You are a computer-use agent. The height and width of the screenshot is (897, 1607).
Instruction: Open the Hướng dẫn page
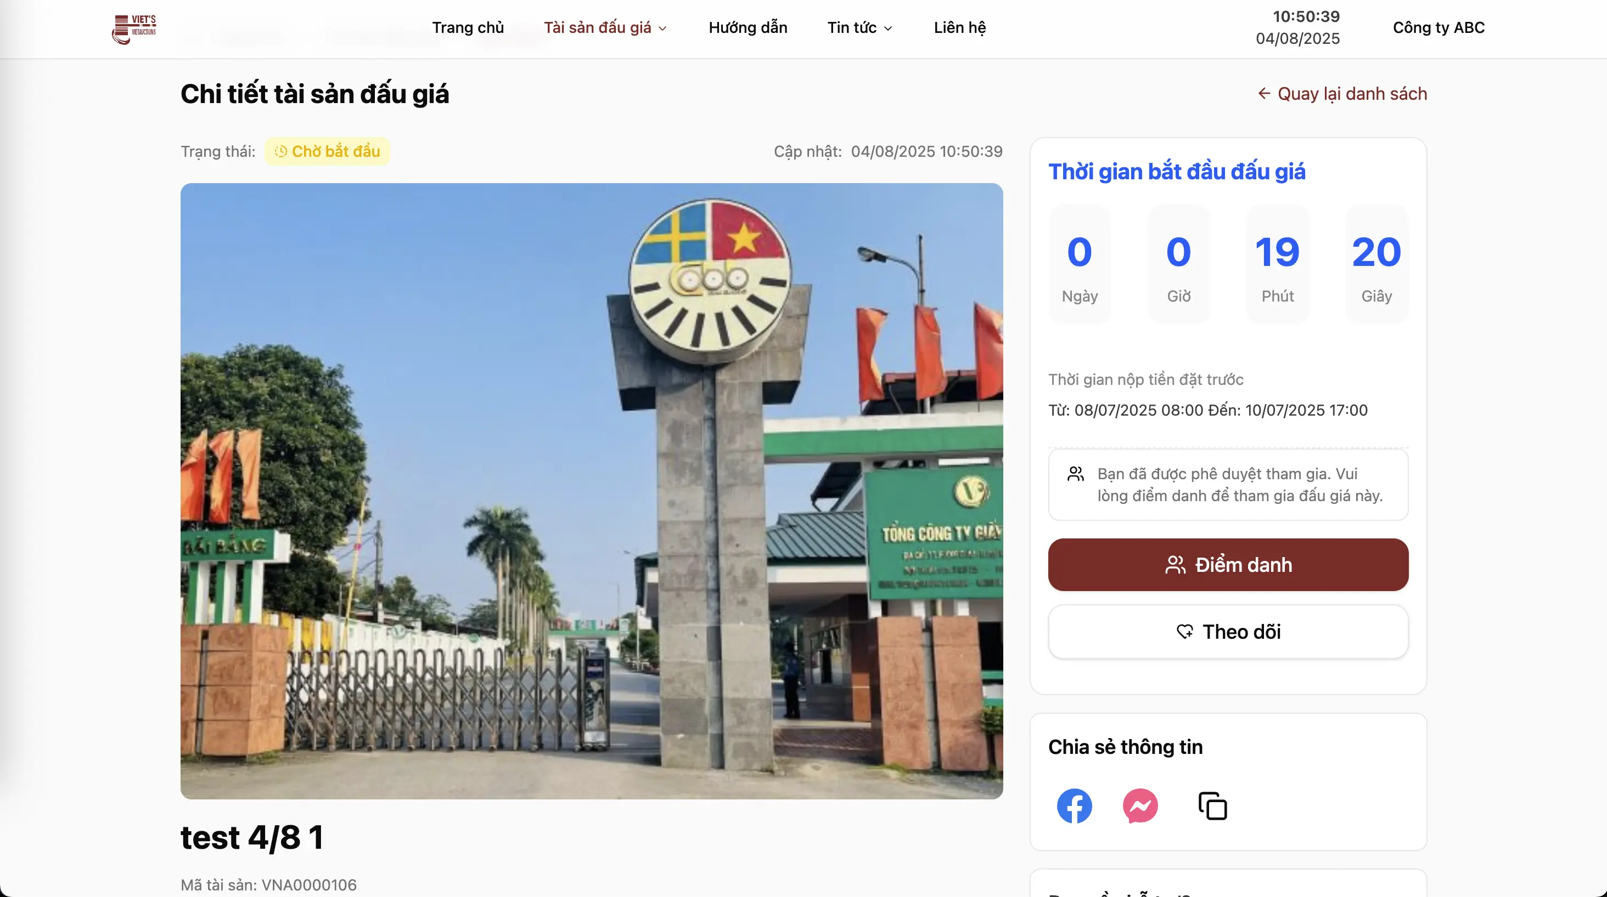(x=748, y=27)
